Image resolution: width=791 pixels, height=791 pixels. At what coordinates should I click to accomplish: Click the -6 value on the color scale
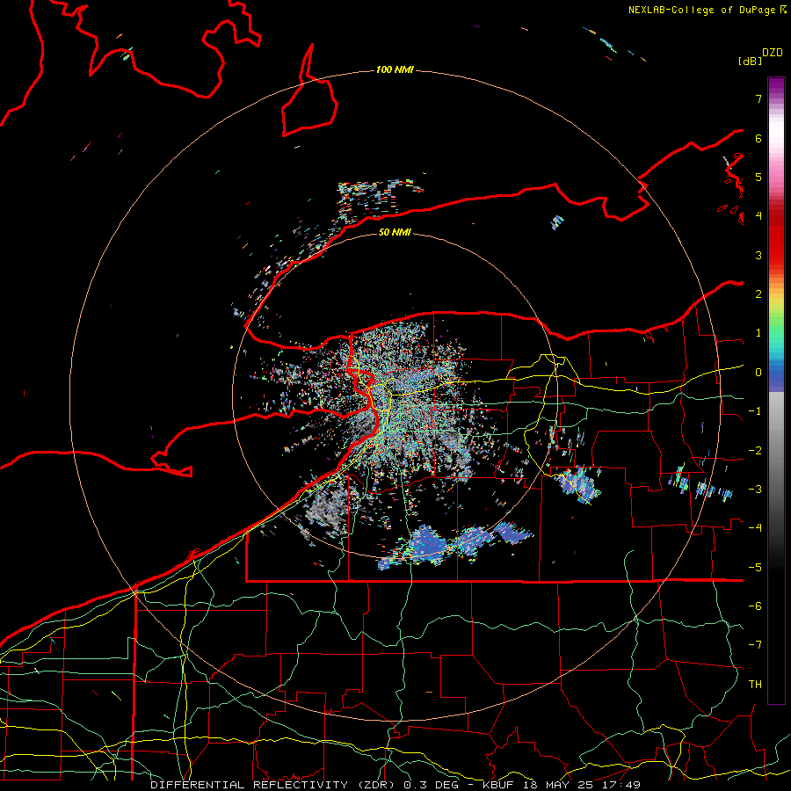click(x=755, y=606)
